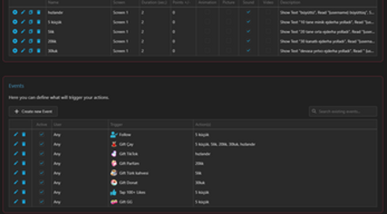The width and height of the screenshot is (387, 214).
Task: Toggle Sound checkbox for 20lik action
Action: pyautogui.click(x=249, y=41)
